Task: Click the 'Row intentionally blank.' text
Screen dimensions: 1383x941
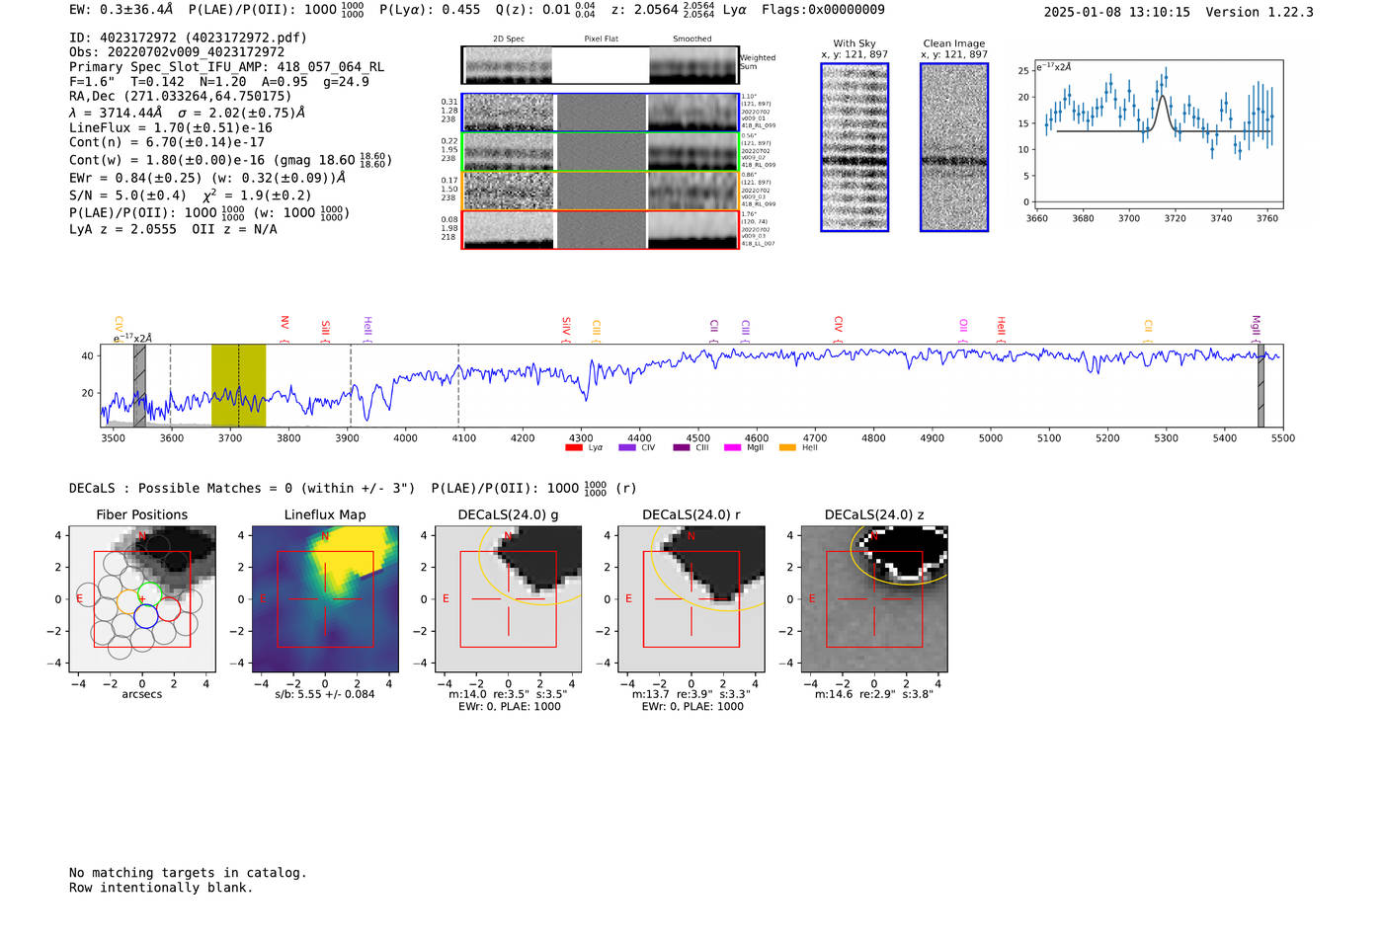Action: (x=161, y=888)
